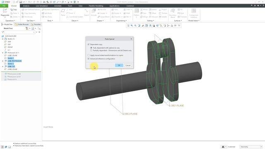The height and width of the screenshot is (149, 265).
Task: Open the File menu
Action: tap(4, 6)
